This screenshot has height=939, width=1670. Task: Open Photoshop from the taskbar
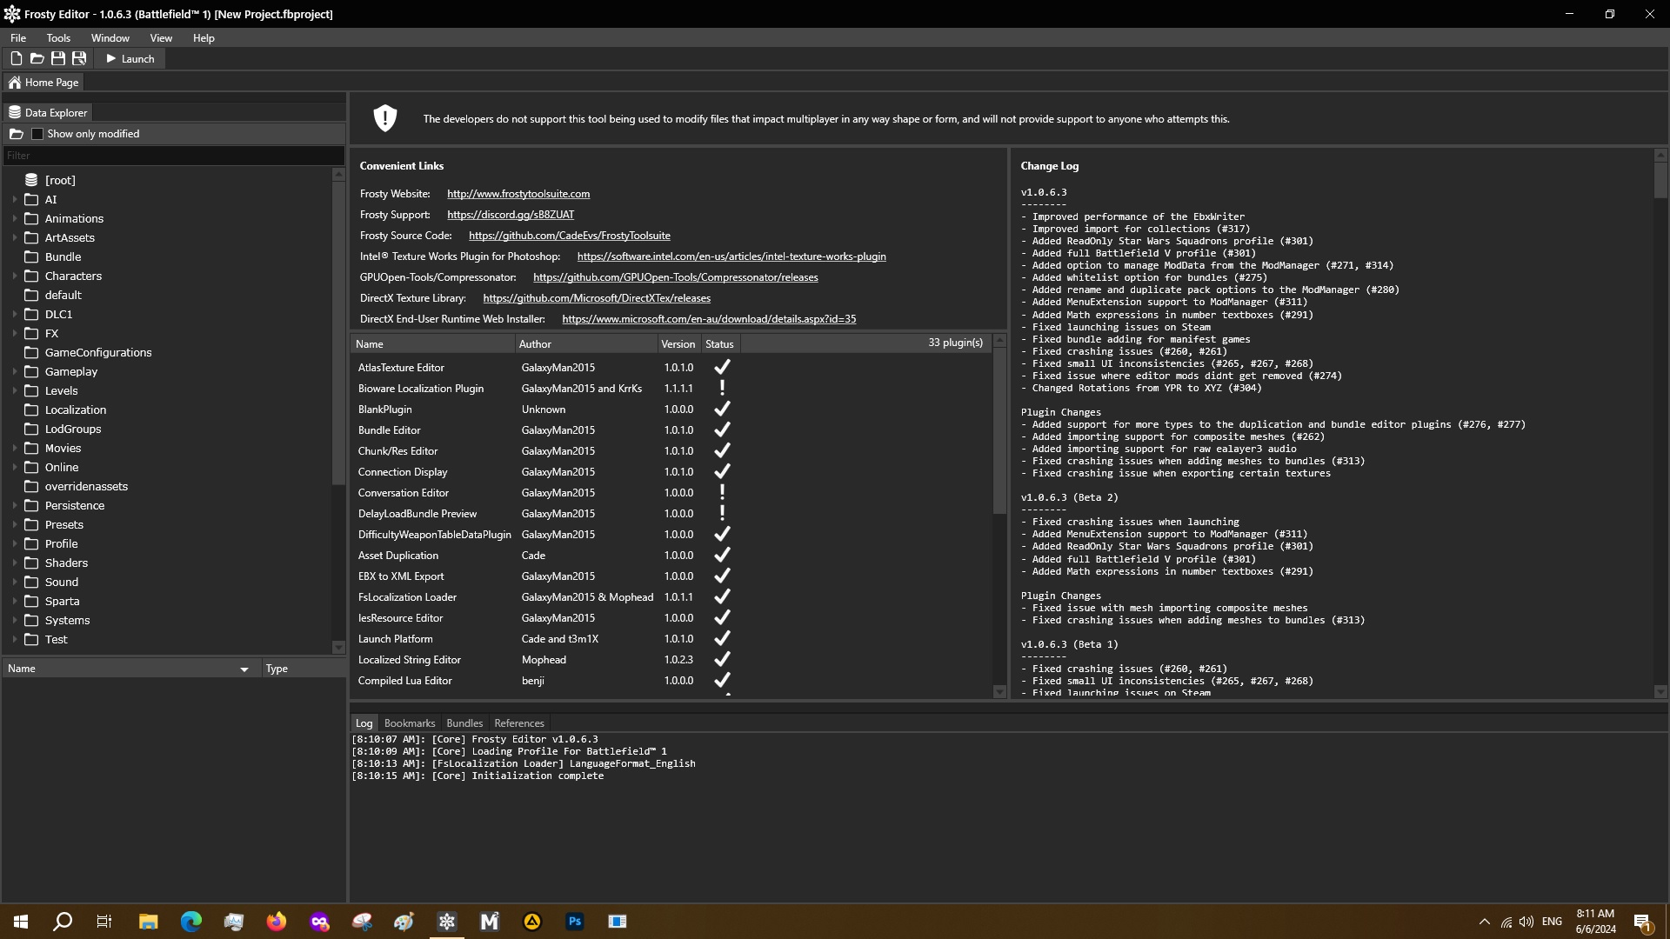pos(574,922)
